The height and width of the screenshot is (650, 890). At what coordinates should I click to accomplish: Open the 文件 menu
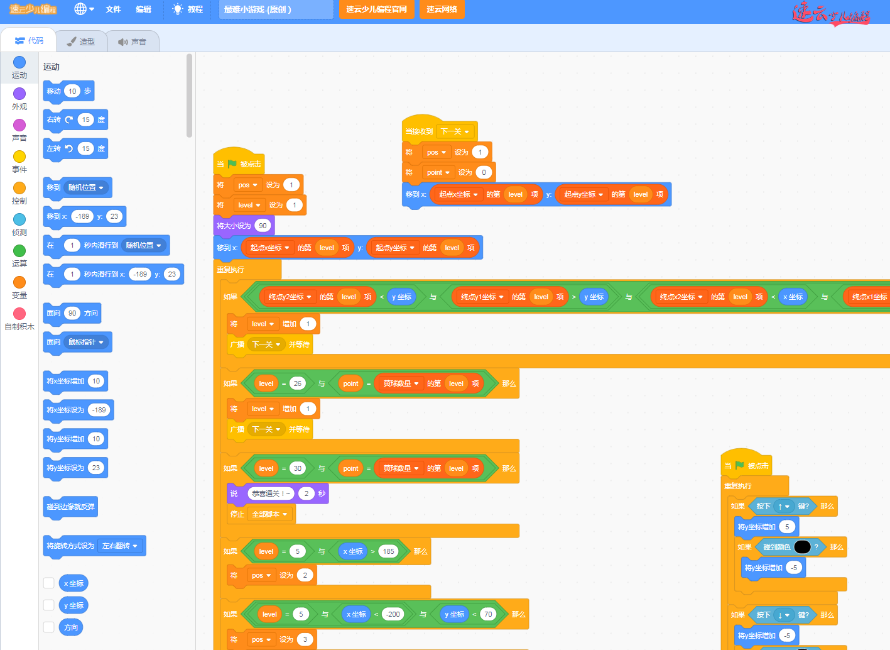point(113,9)
